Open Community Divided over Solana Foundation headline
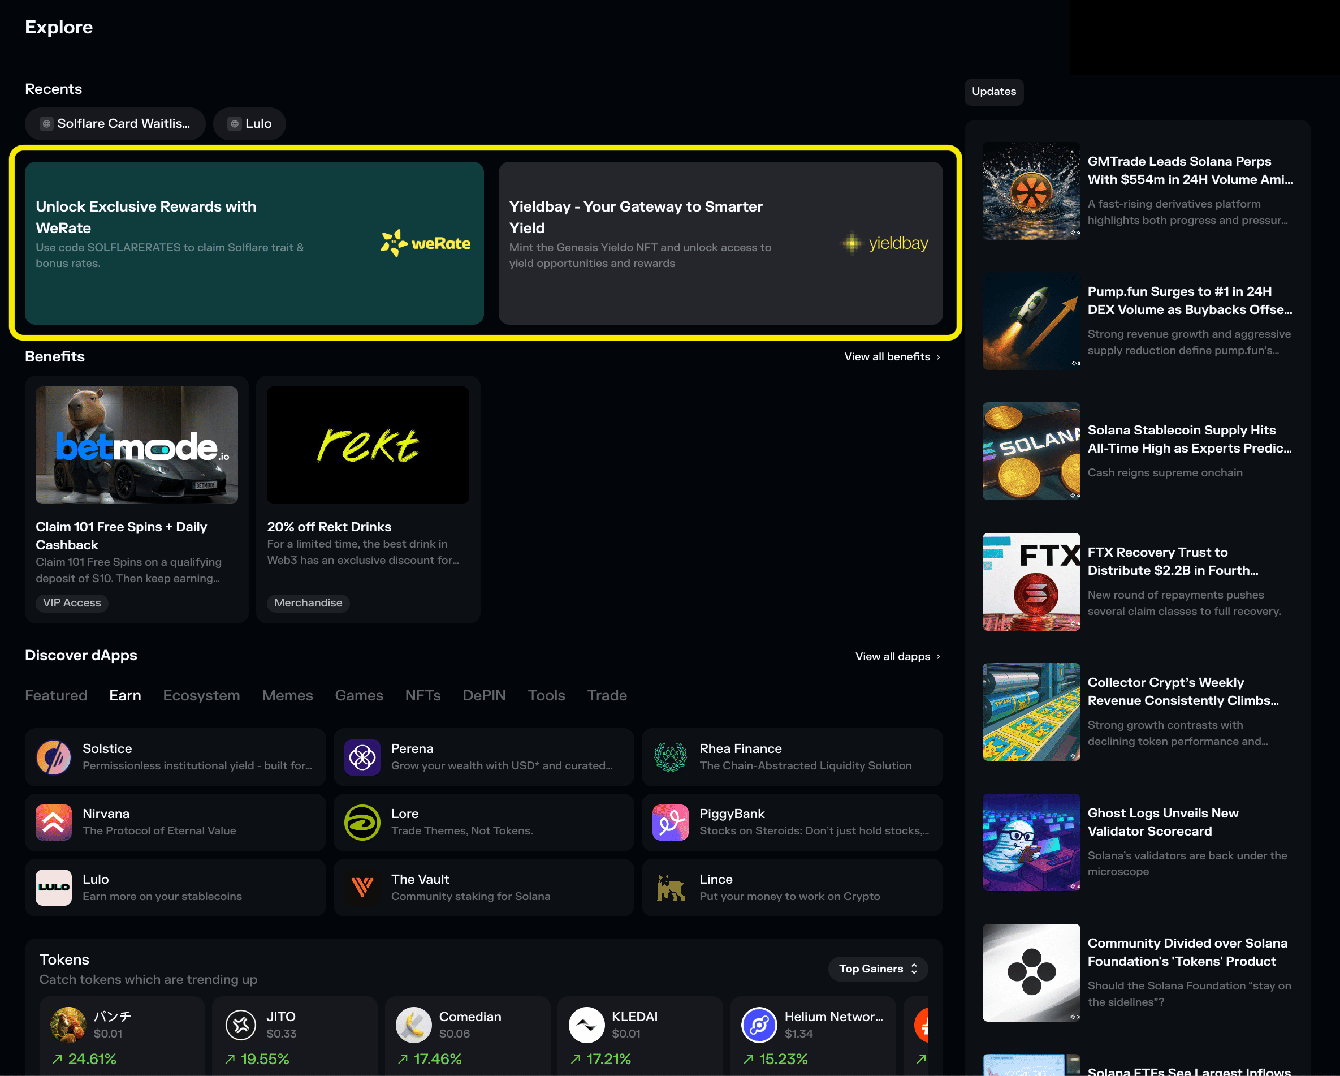 pyautogui.click(x=1188, y=952)
